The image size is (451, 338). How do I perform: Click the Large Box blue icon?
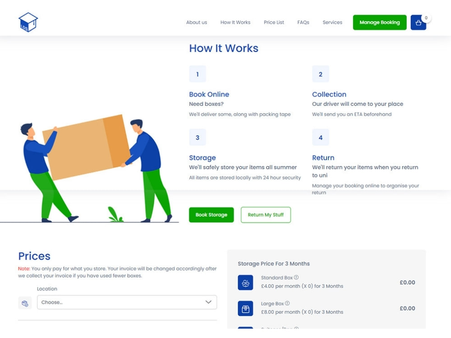[245, 308]
